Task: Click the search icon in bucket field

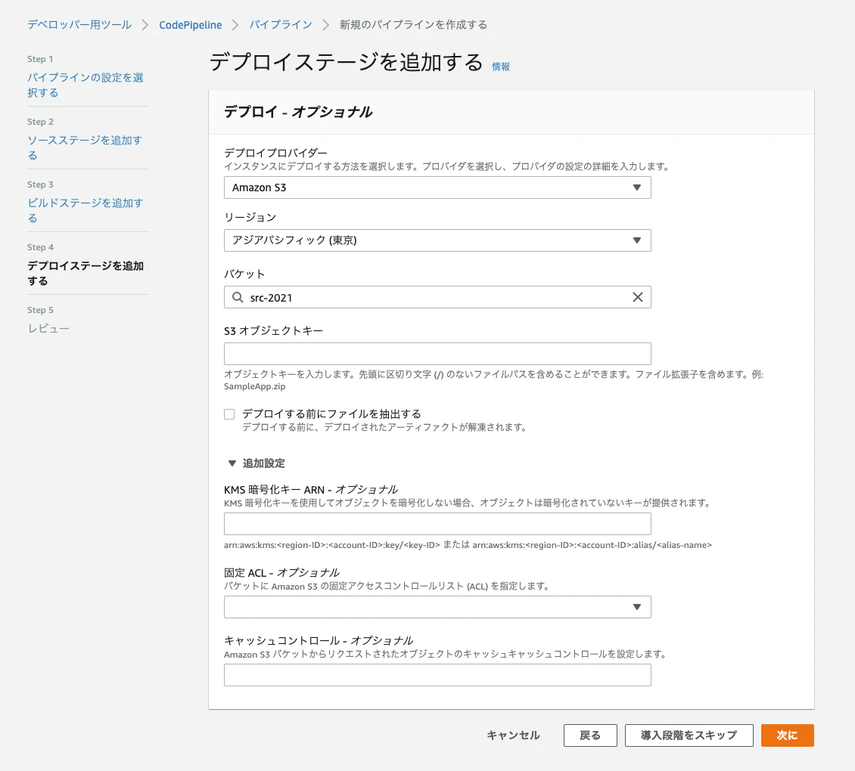Action: coord(238,297)
